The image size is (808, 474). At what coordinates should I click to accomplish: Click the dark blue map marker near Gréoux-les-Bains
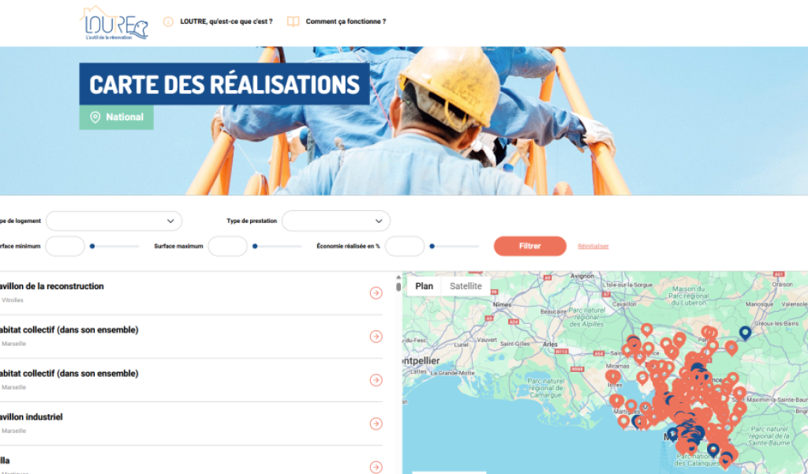coord(744,333)
